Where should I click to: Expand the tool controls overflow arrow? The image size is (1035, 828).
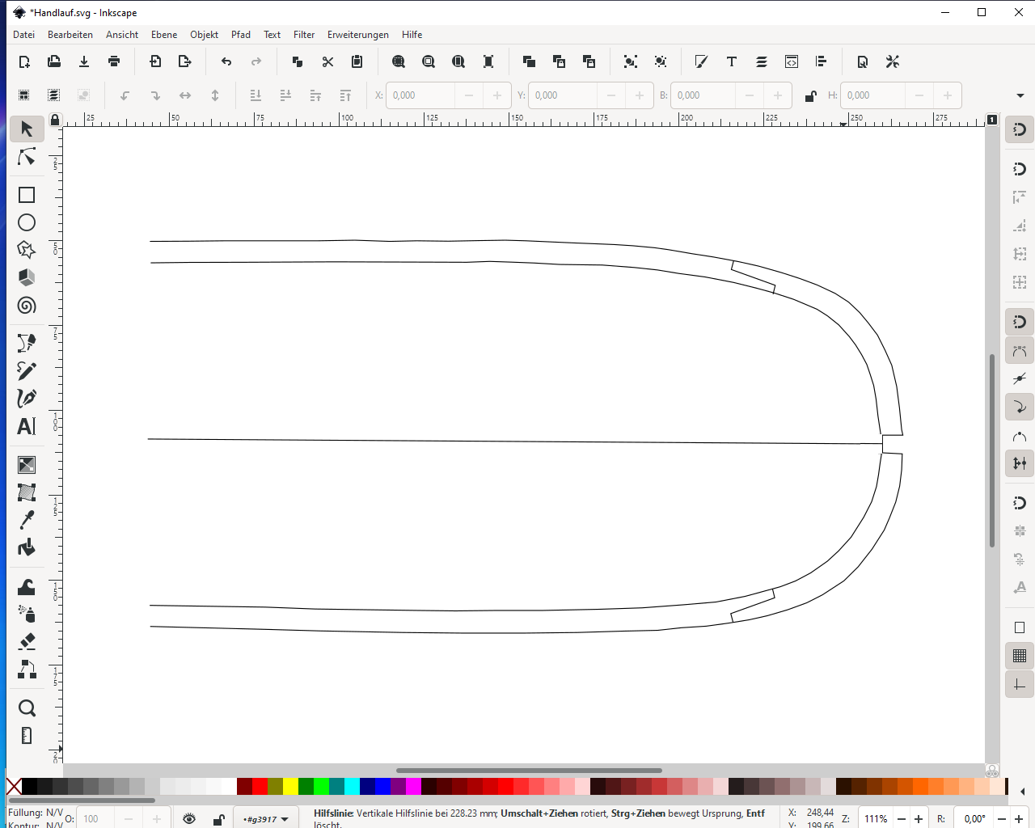tap(1020, 95)
